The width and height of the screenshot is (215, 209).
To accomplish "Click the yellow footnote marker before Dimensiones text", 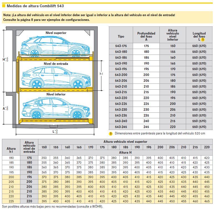I will click(111, 134).
